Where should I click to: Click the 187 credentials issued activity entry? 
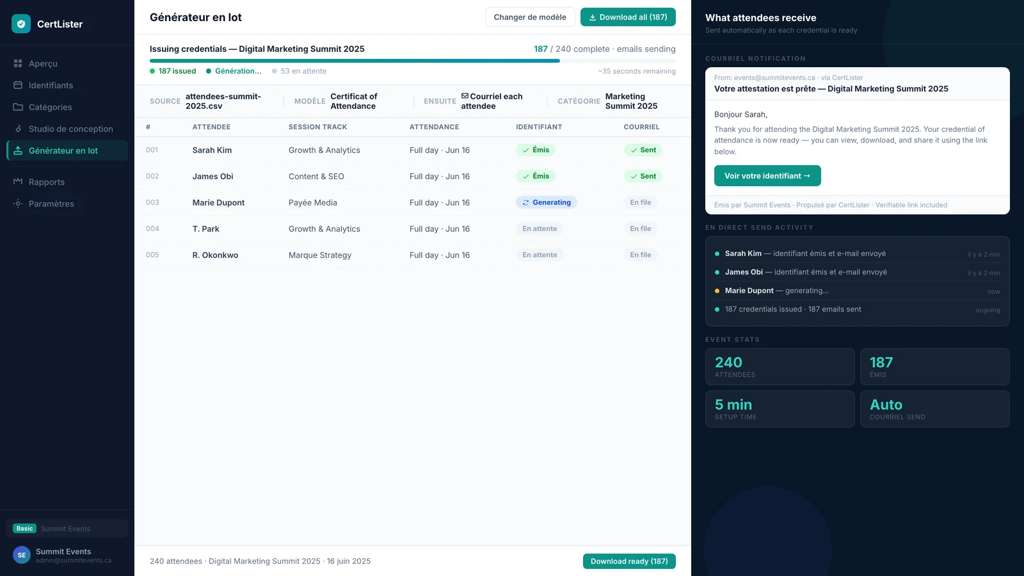point(858,309)
